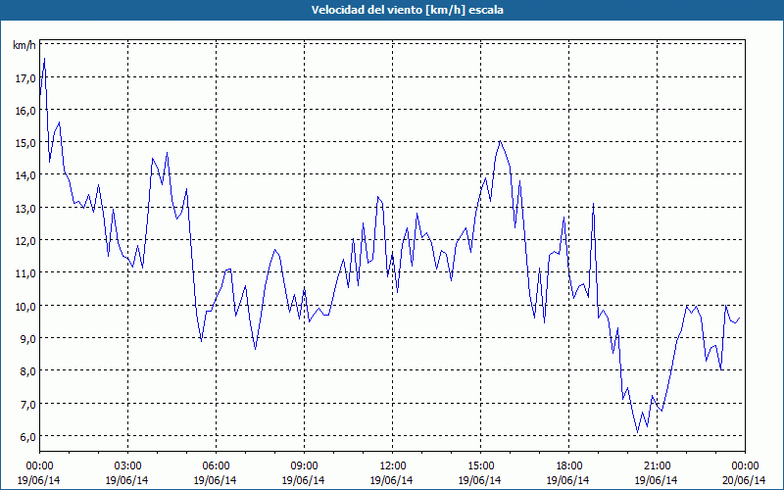
Task: Click the chart title 'Velocidad del viento [km/h] escala'
Action: click(x=407, y=10)
